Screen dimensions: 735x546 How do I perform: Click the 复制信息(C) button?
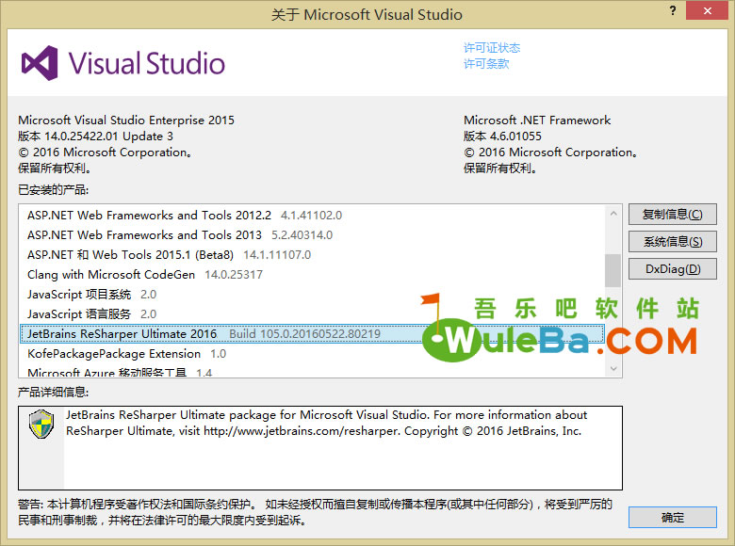(672, 215)
